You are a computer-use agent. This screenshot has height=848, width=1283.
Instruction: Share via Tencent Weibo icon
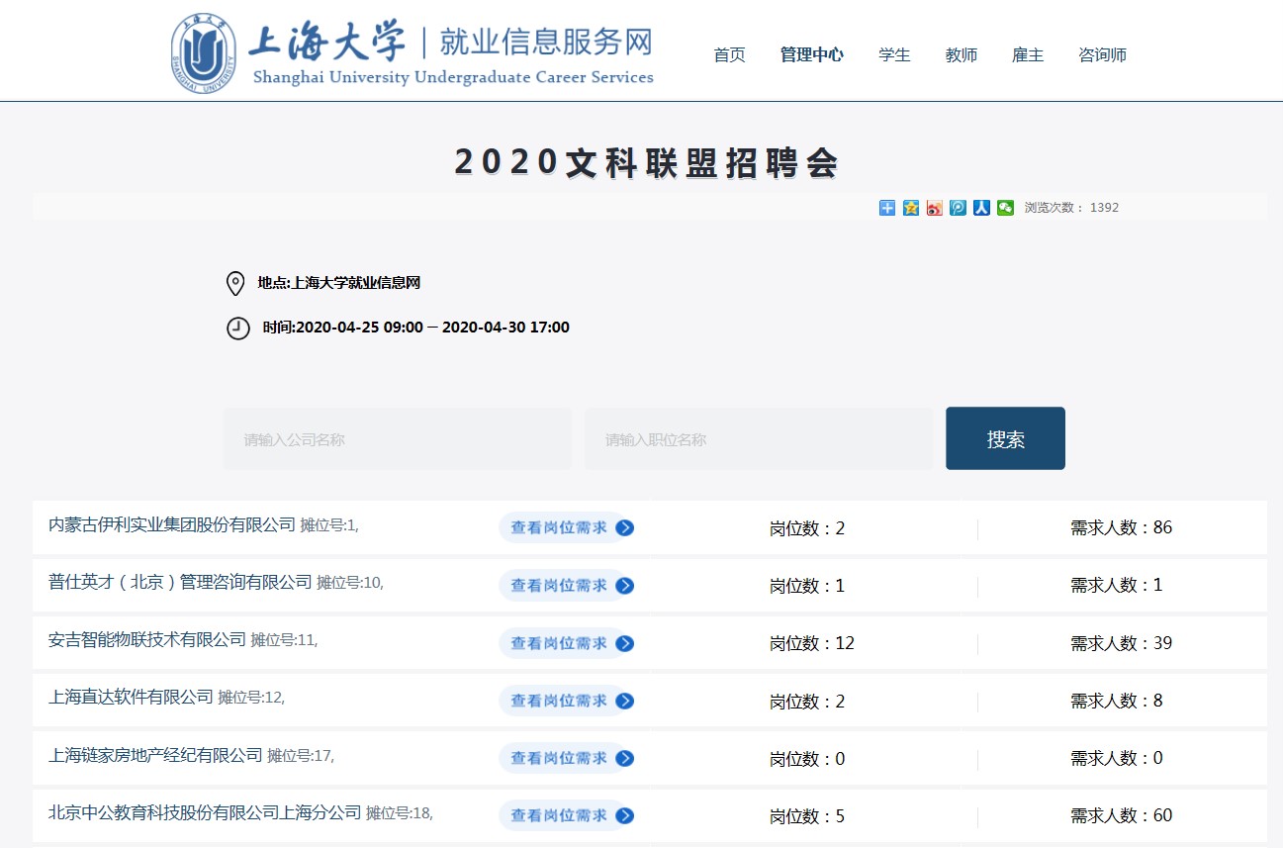pyautogui.click(x=958, y=208)
